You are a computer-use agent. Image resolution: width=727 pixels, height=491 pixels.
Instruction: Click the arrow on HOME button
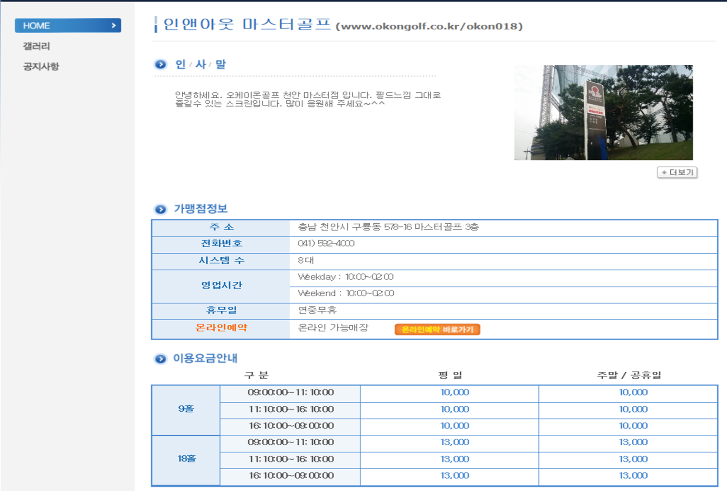coord(114,26)
